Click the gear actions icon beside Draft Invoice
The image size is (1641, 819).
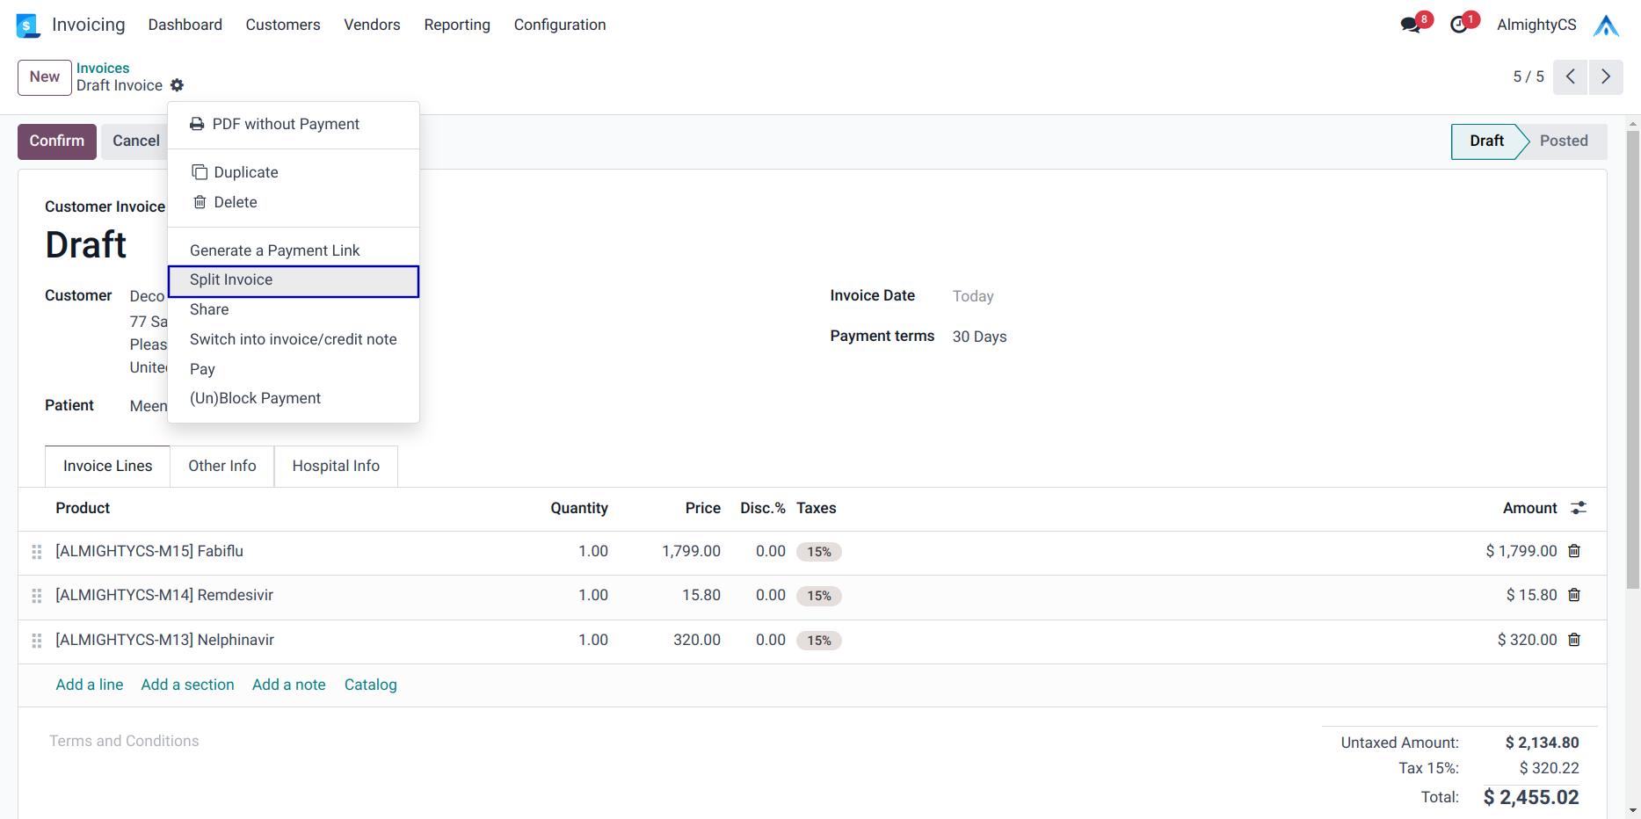coord(177,85)
